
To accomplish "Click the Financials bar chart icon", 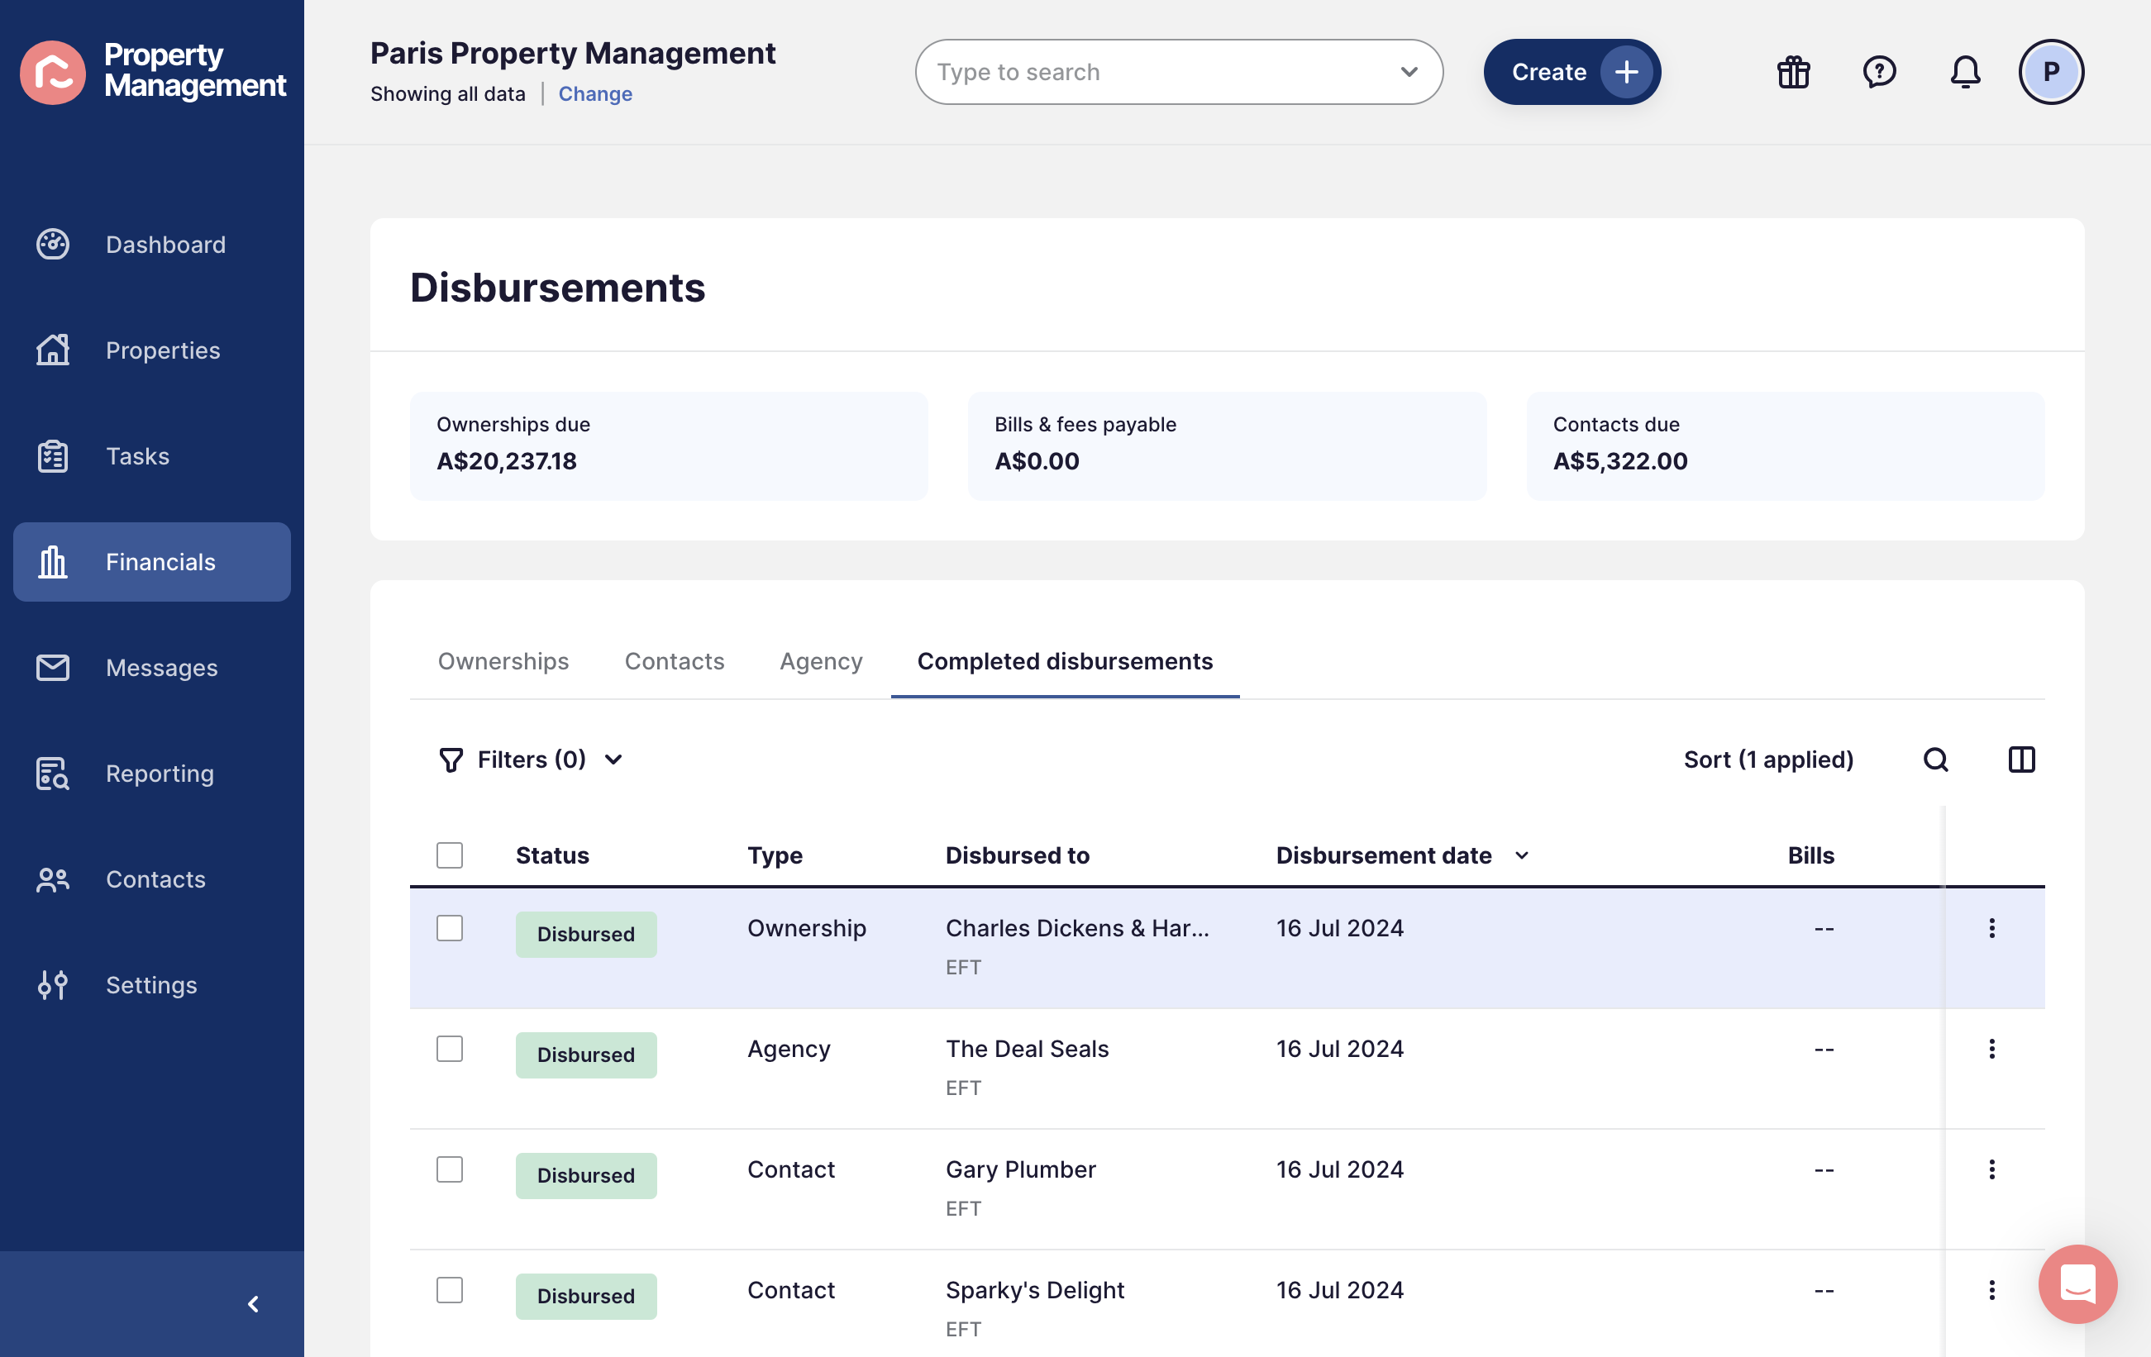I will tap(53, 561).
